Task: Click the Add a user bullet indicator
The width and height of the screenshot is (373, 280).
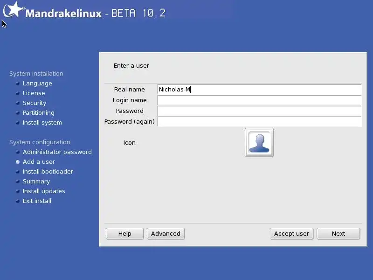Action: pos(18,162)
